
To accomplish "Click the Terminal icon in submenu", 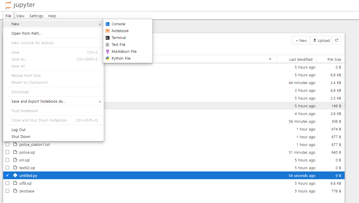I will [108, 38].
